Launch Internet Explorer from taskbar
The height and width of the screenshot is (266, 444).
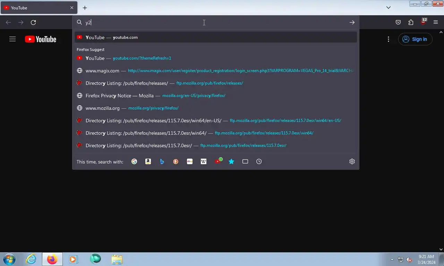click(31, 259)
